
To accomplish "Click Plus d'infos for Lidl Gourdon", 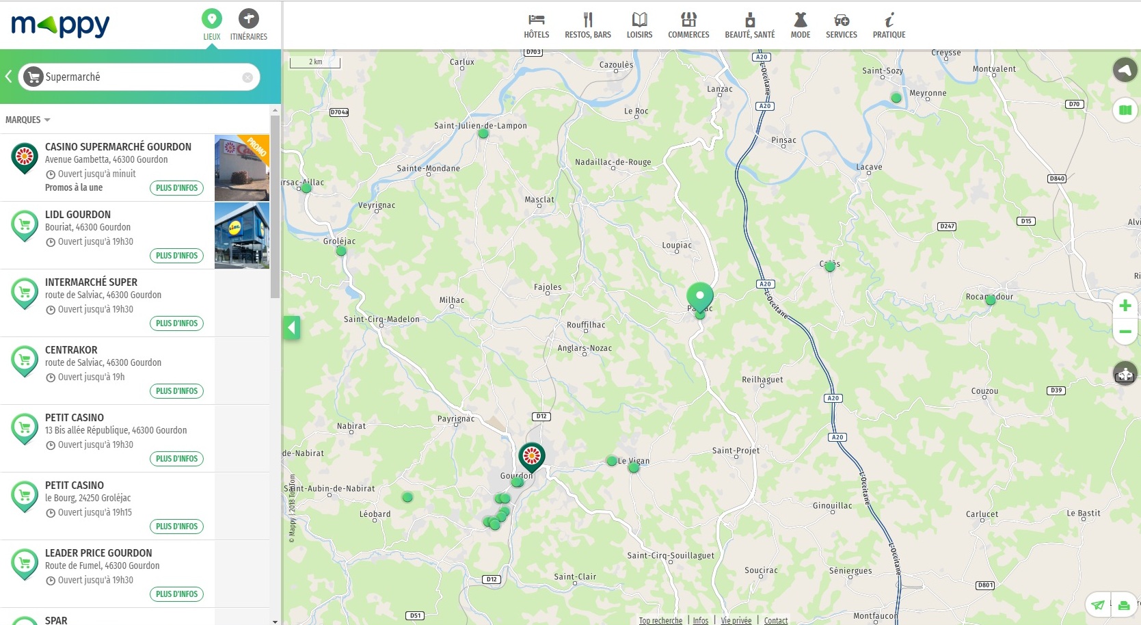I will pyautogui.click(x=176, y=256).
